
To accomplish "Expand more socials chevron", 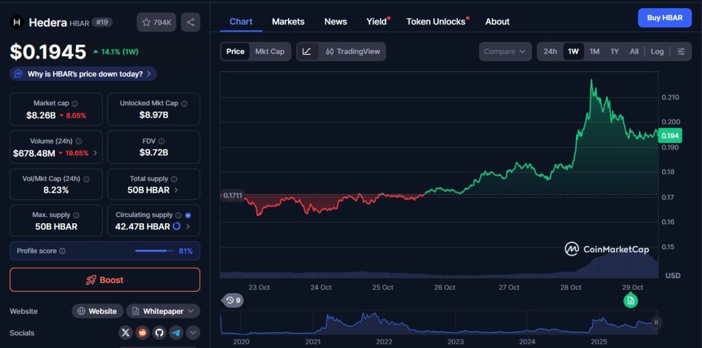I will coord(193,333).
